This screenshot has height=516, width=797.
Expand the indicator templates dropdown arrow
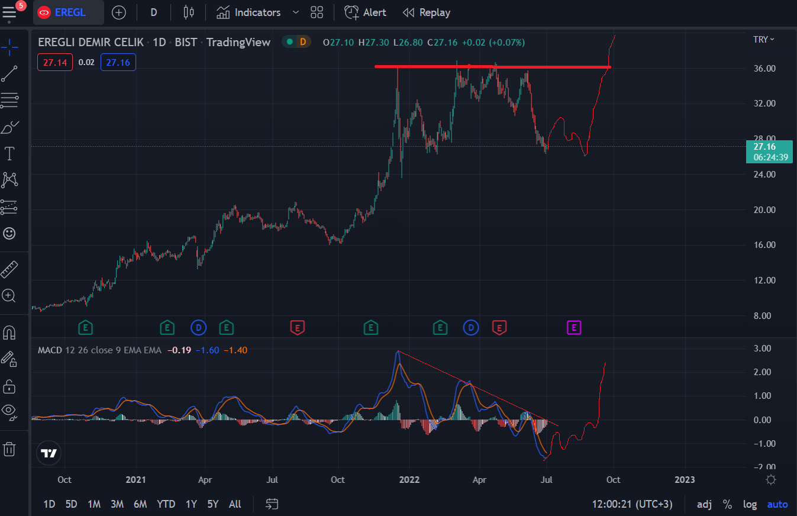(296, 12)
